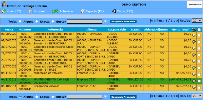Click the bottom Busqueda Avanzada button
This screenshot has height=100, width=203.
[x=123, y=97]
